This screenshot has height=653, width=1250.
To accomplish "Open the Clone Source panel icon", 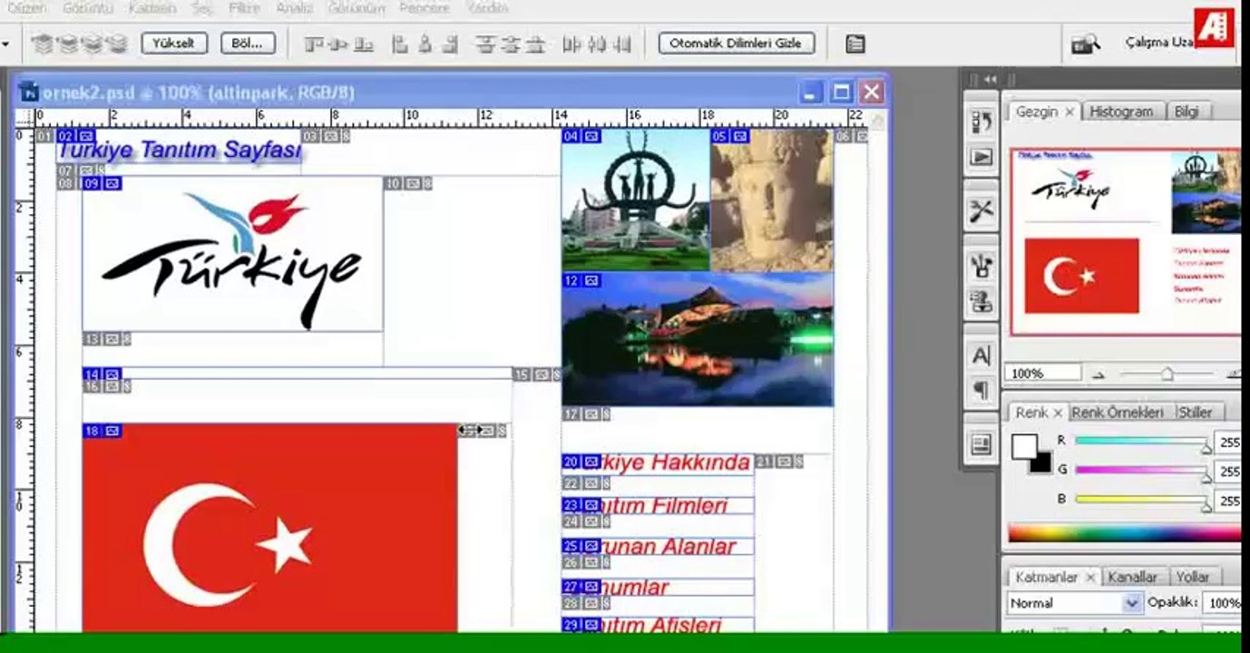I will (x=981, y=301).
